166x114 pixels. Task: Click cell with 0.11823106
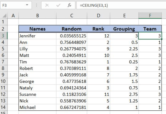(x=72, y=94)
